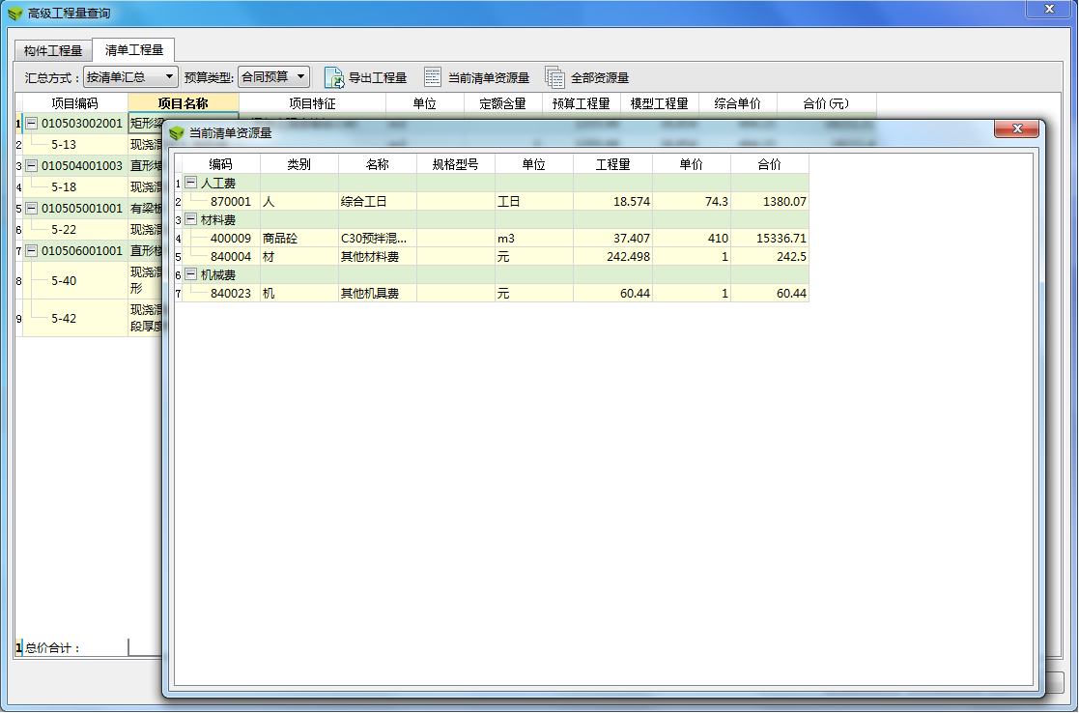
Task: Click the 编码 column header
Action: (x=221, y=164)
